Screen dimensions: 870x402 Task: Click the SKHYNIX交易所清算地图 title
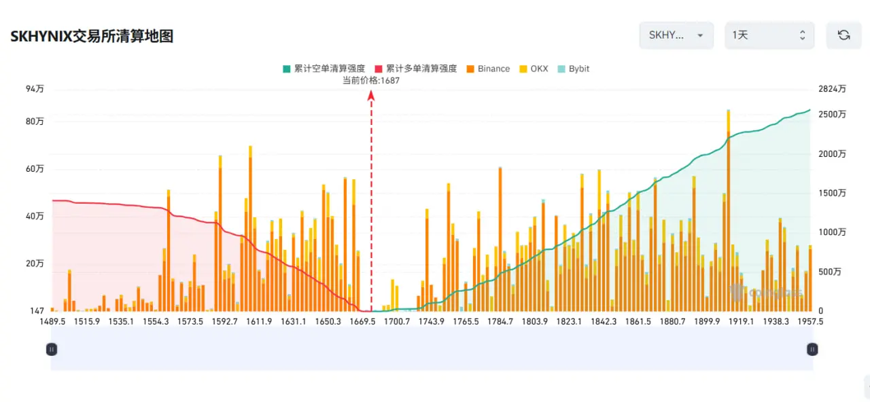[x=92, y=36]
